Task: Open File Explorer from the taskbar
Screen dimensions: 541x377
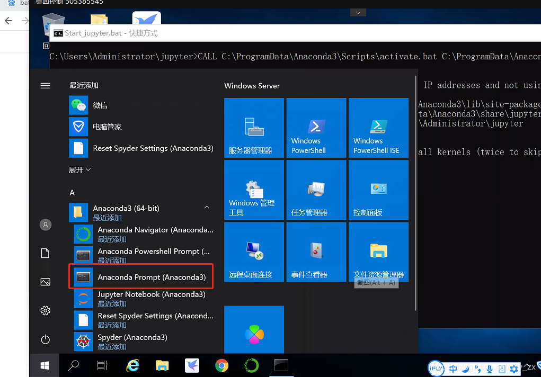Action: click(x=162, y=365)
